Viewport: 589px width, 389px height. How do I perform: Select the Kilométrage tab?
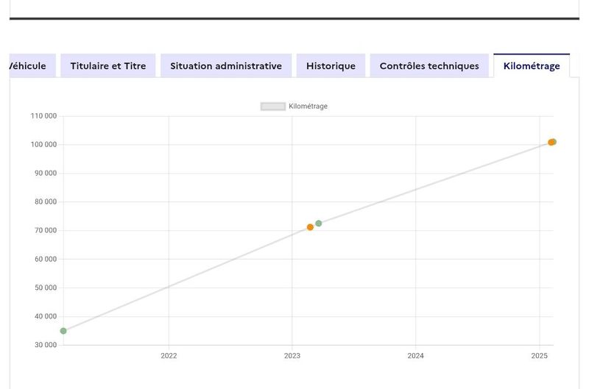pos(532,65)
